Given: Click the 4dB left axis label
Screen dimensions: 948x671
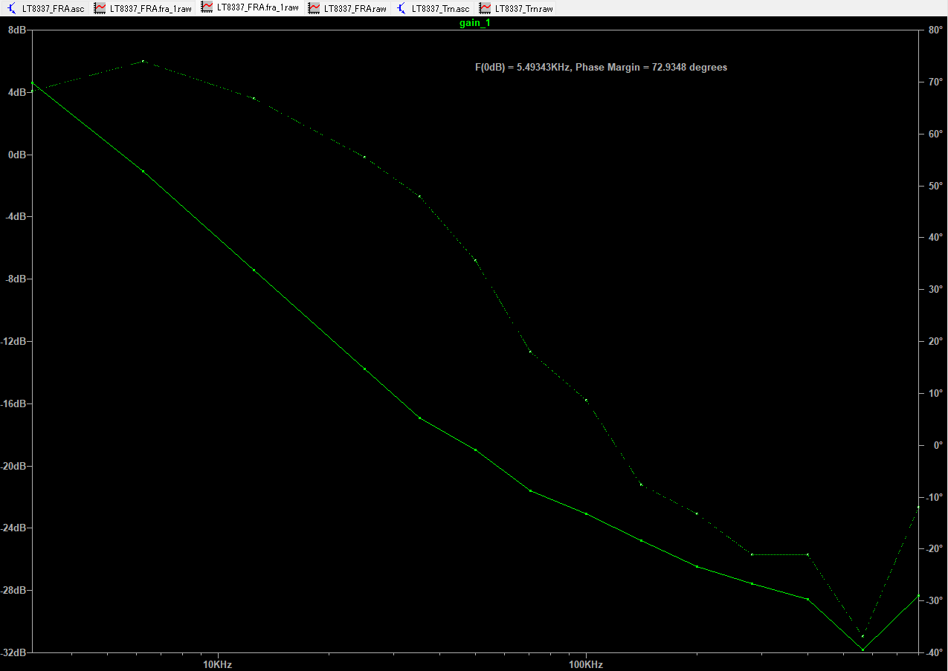Looking at the screenshot, I should (16, 92).
